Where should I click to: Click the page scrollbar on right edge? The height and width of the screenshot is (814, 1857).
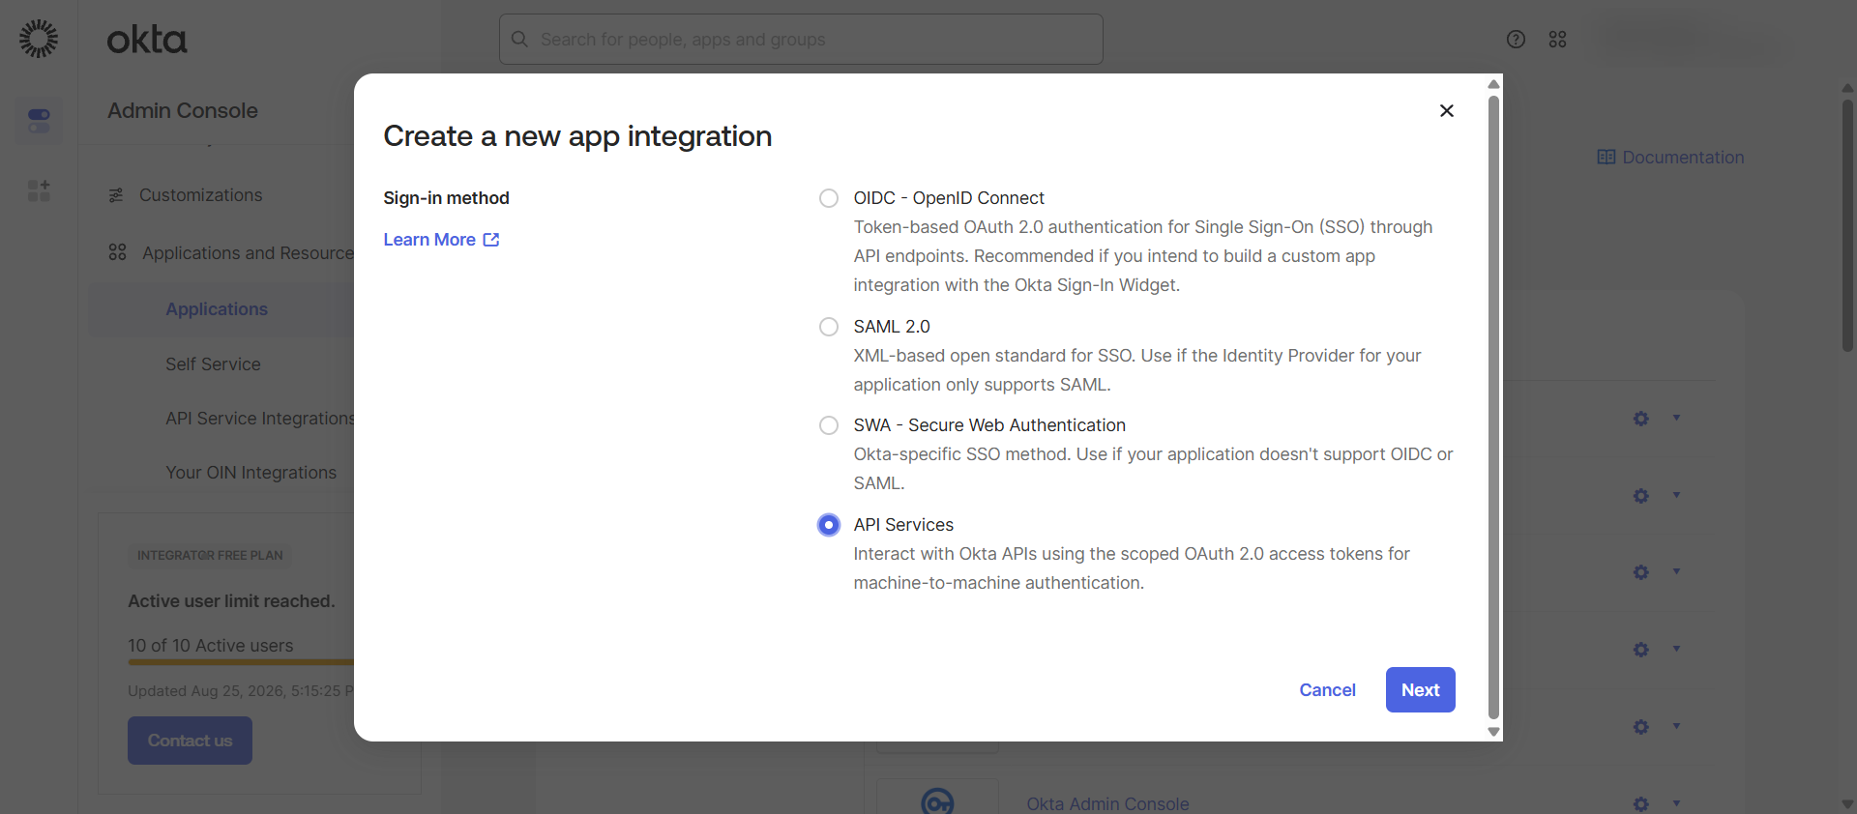click(x=1847, y=224)
